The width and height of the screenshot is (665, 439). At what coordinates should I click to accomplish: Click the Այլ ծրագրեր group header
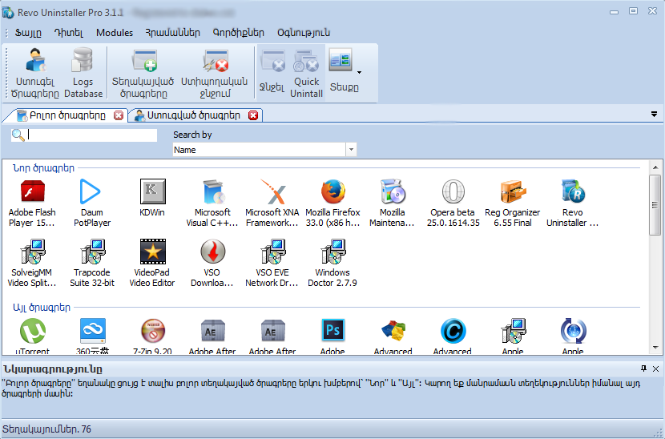click(x=42, y=308)
